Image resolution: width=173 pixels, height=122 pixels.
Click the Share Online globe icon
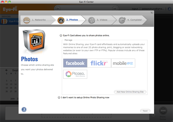click(x=163, y=111)
